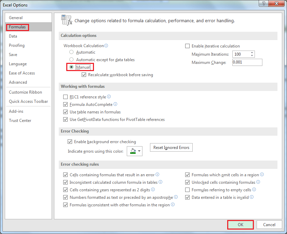The image size is (287, 234).
Task: Click the formula fx header icon
Action: pos(67,20)
